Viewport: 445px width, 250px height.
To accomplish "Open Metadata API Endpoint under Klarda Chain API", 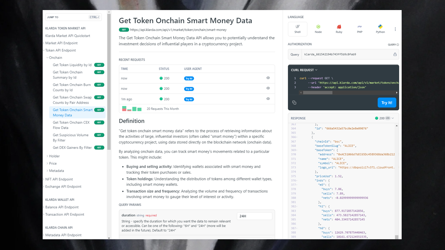I will (x=63, y=235).
